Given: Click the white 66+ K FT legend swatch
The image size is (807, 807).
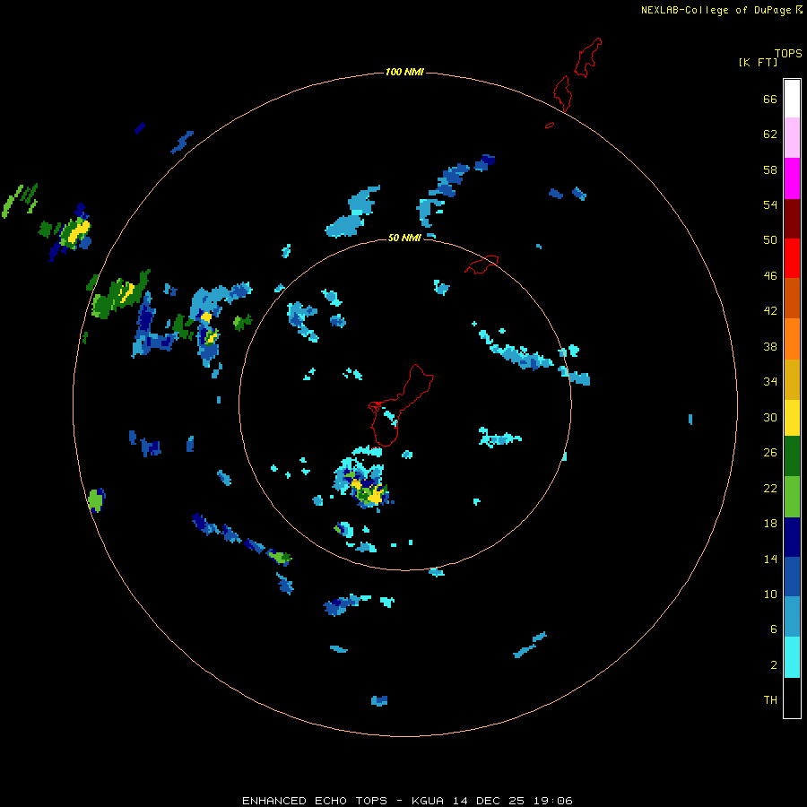Looking at the screenshot, I should click(x=792, y=99).
